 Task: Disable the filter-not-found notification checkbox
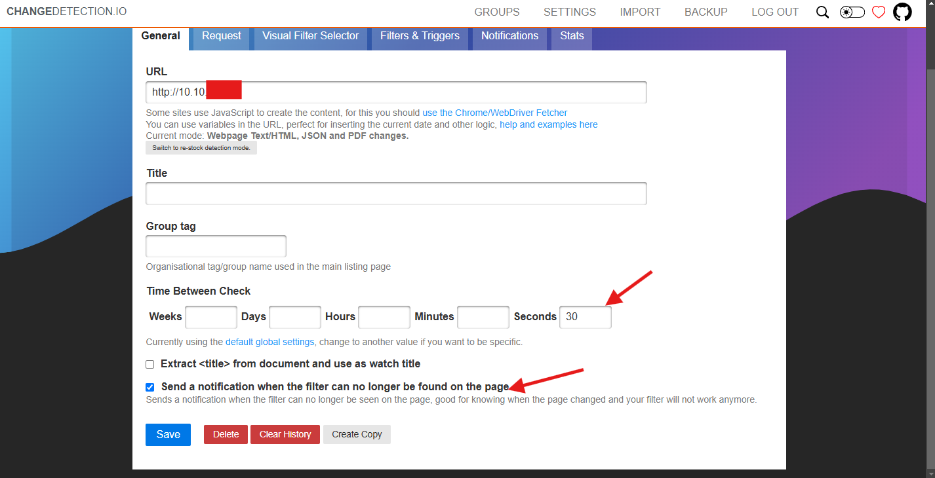point(149,386)
